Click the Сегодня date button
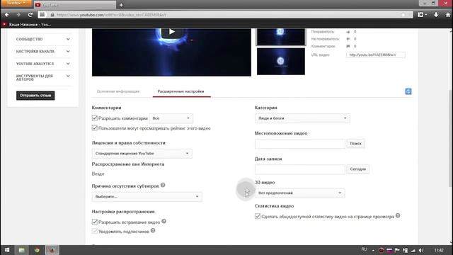The image size is (453, 255). coord(357,169)
